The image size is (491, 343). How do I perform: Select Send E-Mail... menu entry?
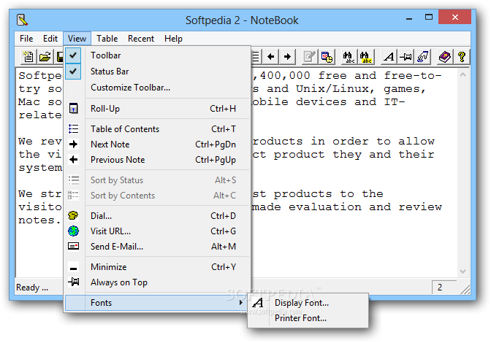point(158,247)
